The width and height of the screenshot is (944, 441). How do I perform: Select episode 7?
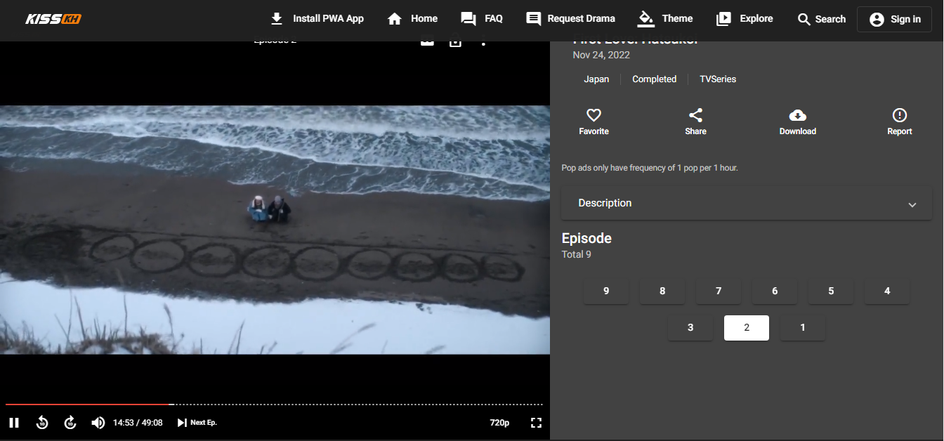pyautogui.click(x=719, y=291)
